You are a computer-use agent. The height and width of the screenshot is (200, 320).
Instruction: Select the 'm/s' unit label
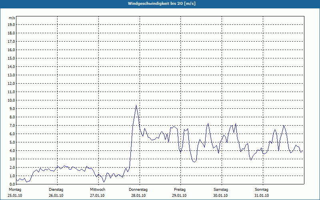(12, 18)
